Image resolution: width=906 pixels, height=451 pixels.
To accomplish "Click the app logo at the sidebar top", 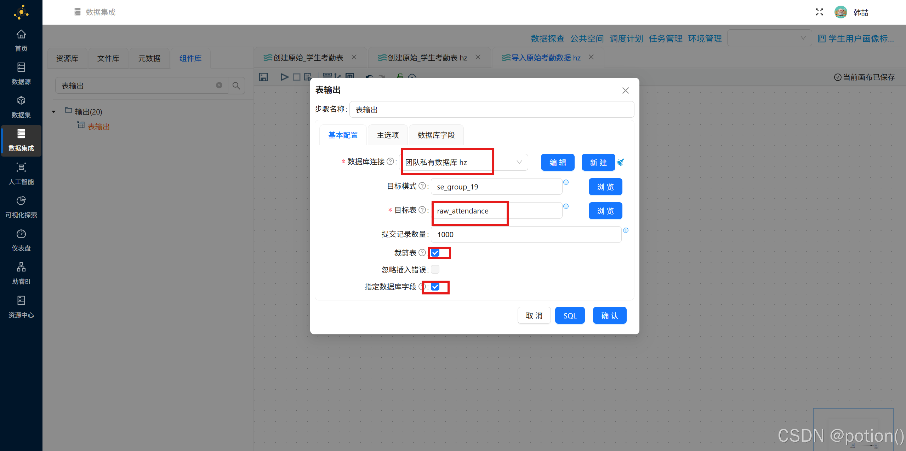I will tap(21, 12).
